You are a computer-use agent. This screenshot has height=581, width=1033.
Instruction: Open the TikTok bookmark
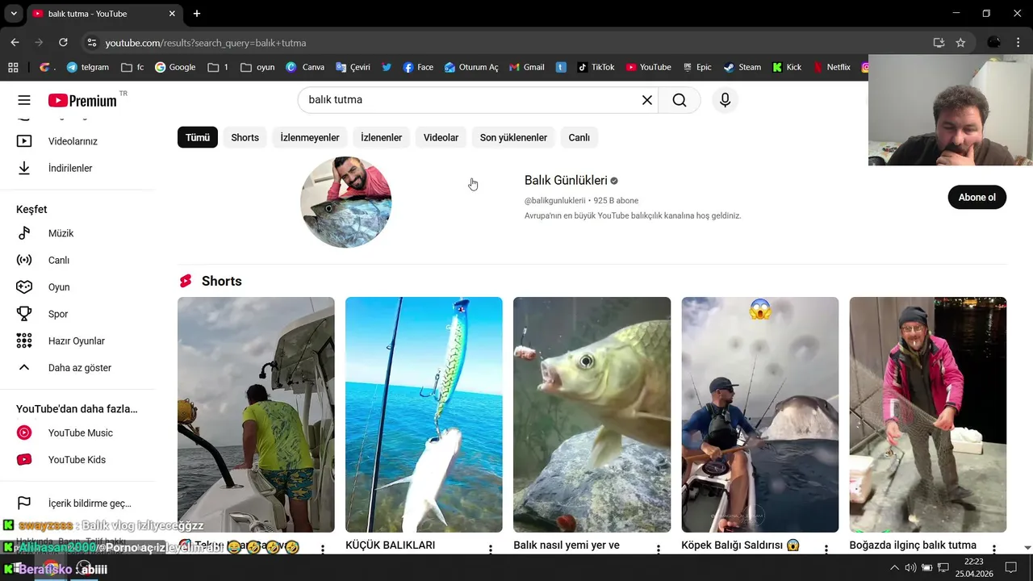click(x=596, y=67)
